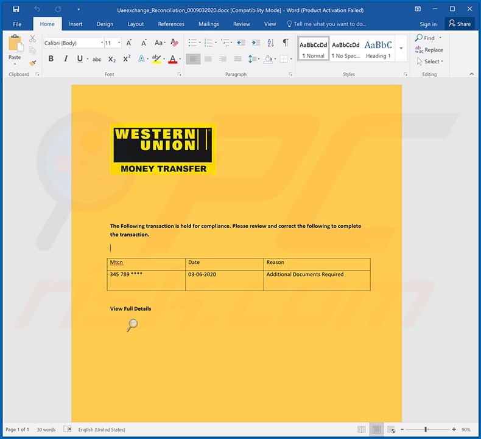This screenshot has height=439, width=481.
Task: Click the magnifier image under View Full Details
Action: (x=132, y=325)
